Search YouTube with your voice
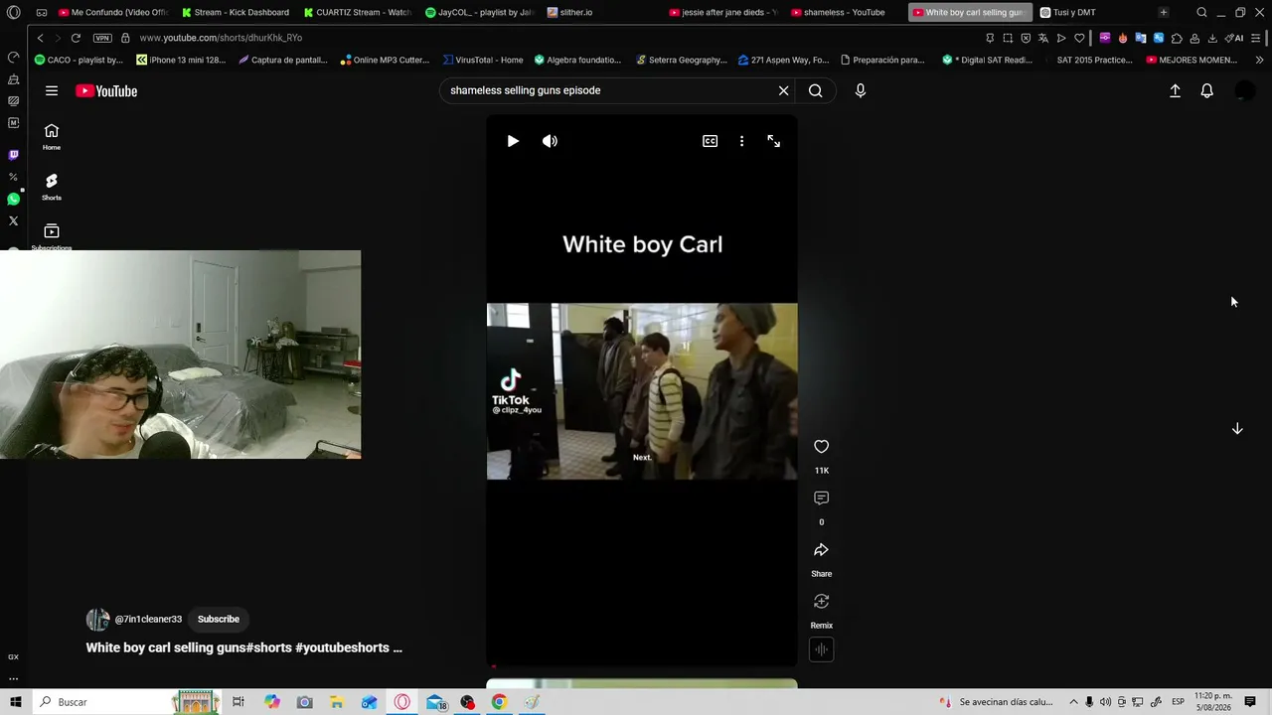Screen dimensions: 1272x715 coord(861,90)
